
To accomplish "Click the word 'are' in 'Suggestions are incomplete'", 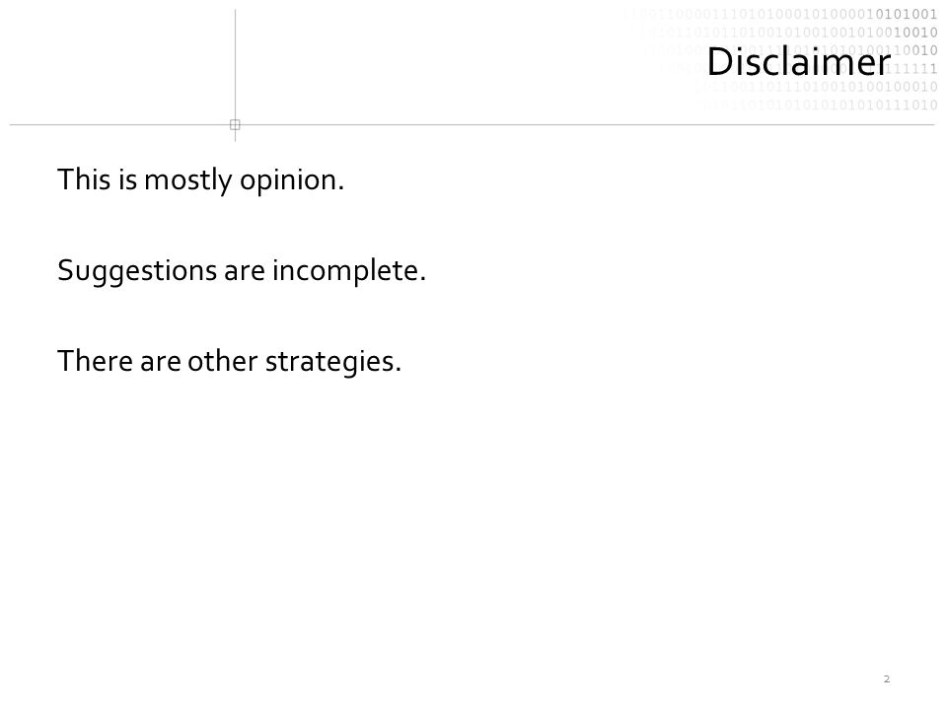I will coord(244,272).
